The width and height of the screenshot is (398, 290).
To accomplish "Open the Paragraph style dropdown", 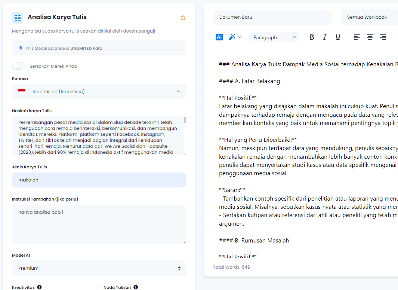I will [275, 37].
